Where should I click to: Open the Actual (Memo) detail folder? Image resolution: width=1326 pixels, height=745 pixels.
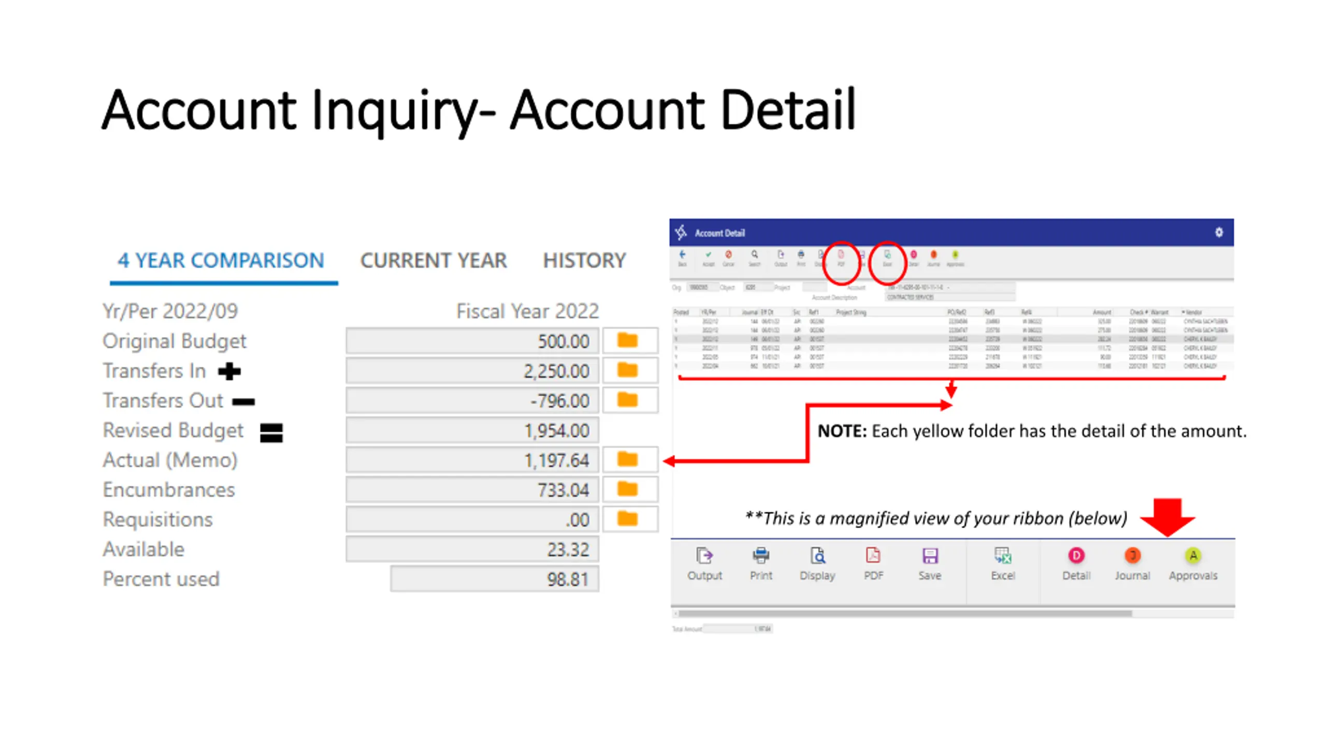(x=630, y=459)
